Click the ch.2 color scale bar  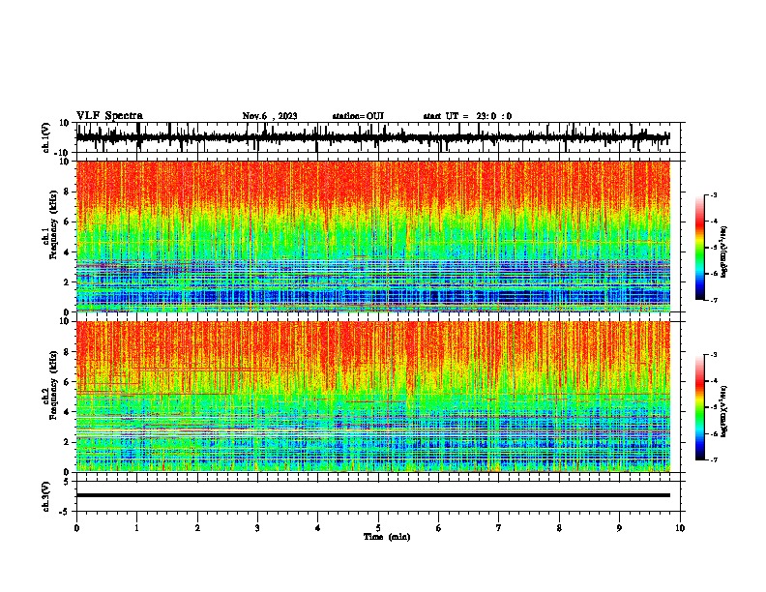coord(700,407)
